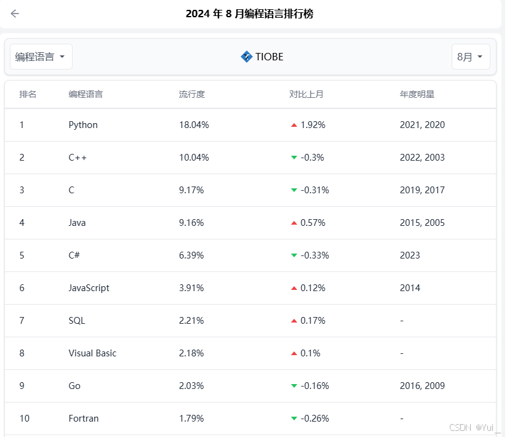This screenshot has height=437, width=507.
Task: Click the 1.92% monthly change value
Action: click(x=313, y=125)
